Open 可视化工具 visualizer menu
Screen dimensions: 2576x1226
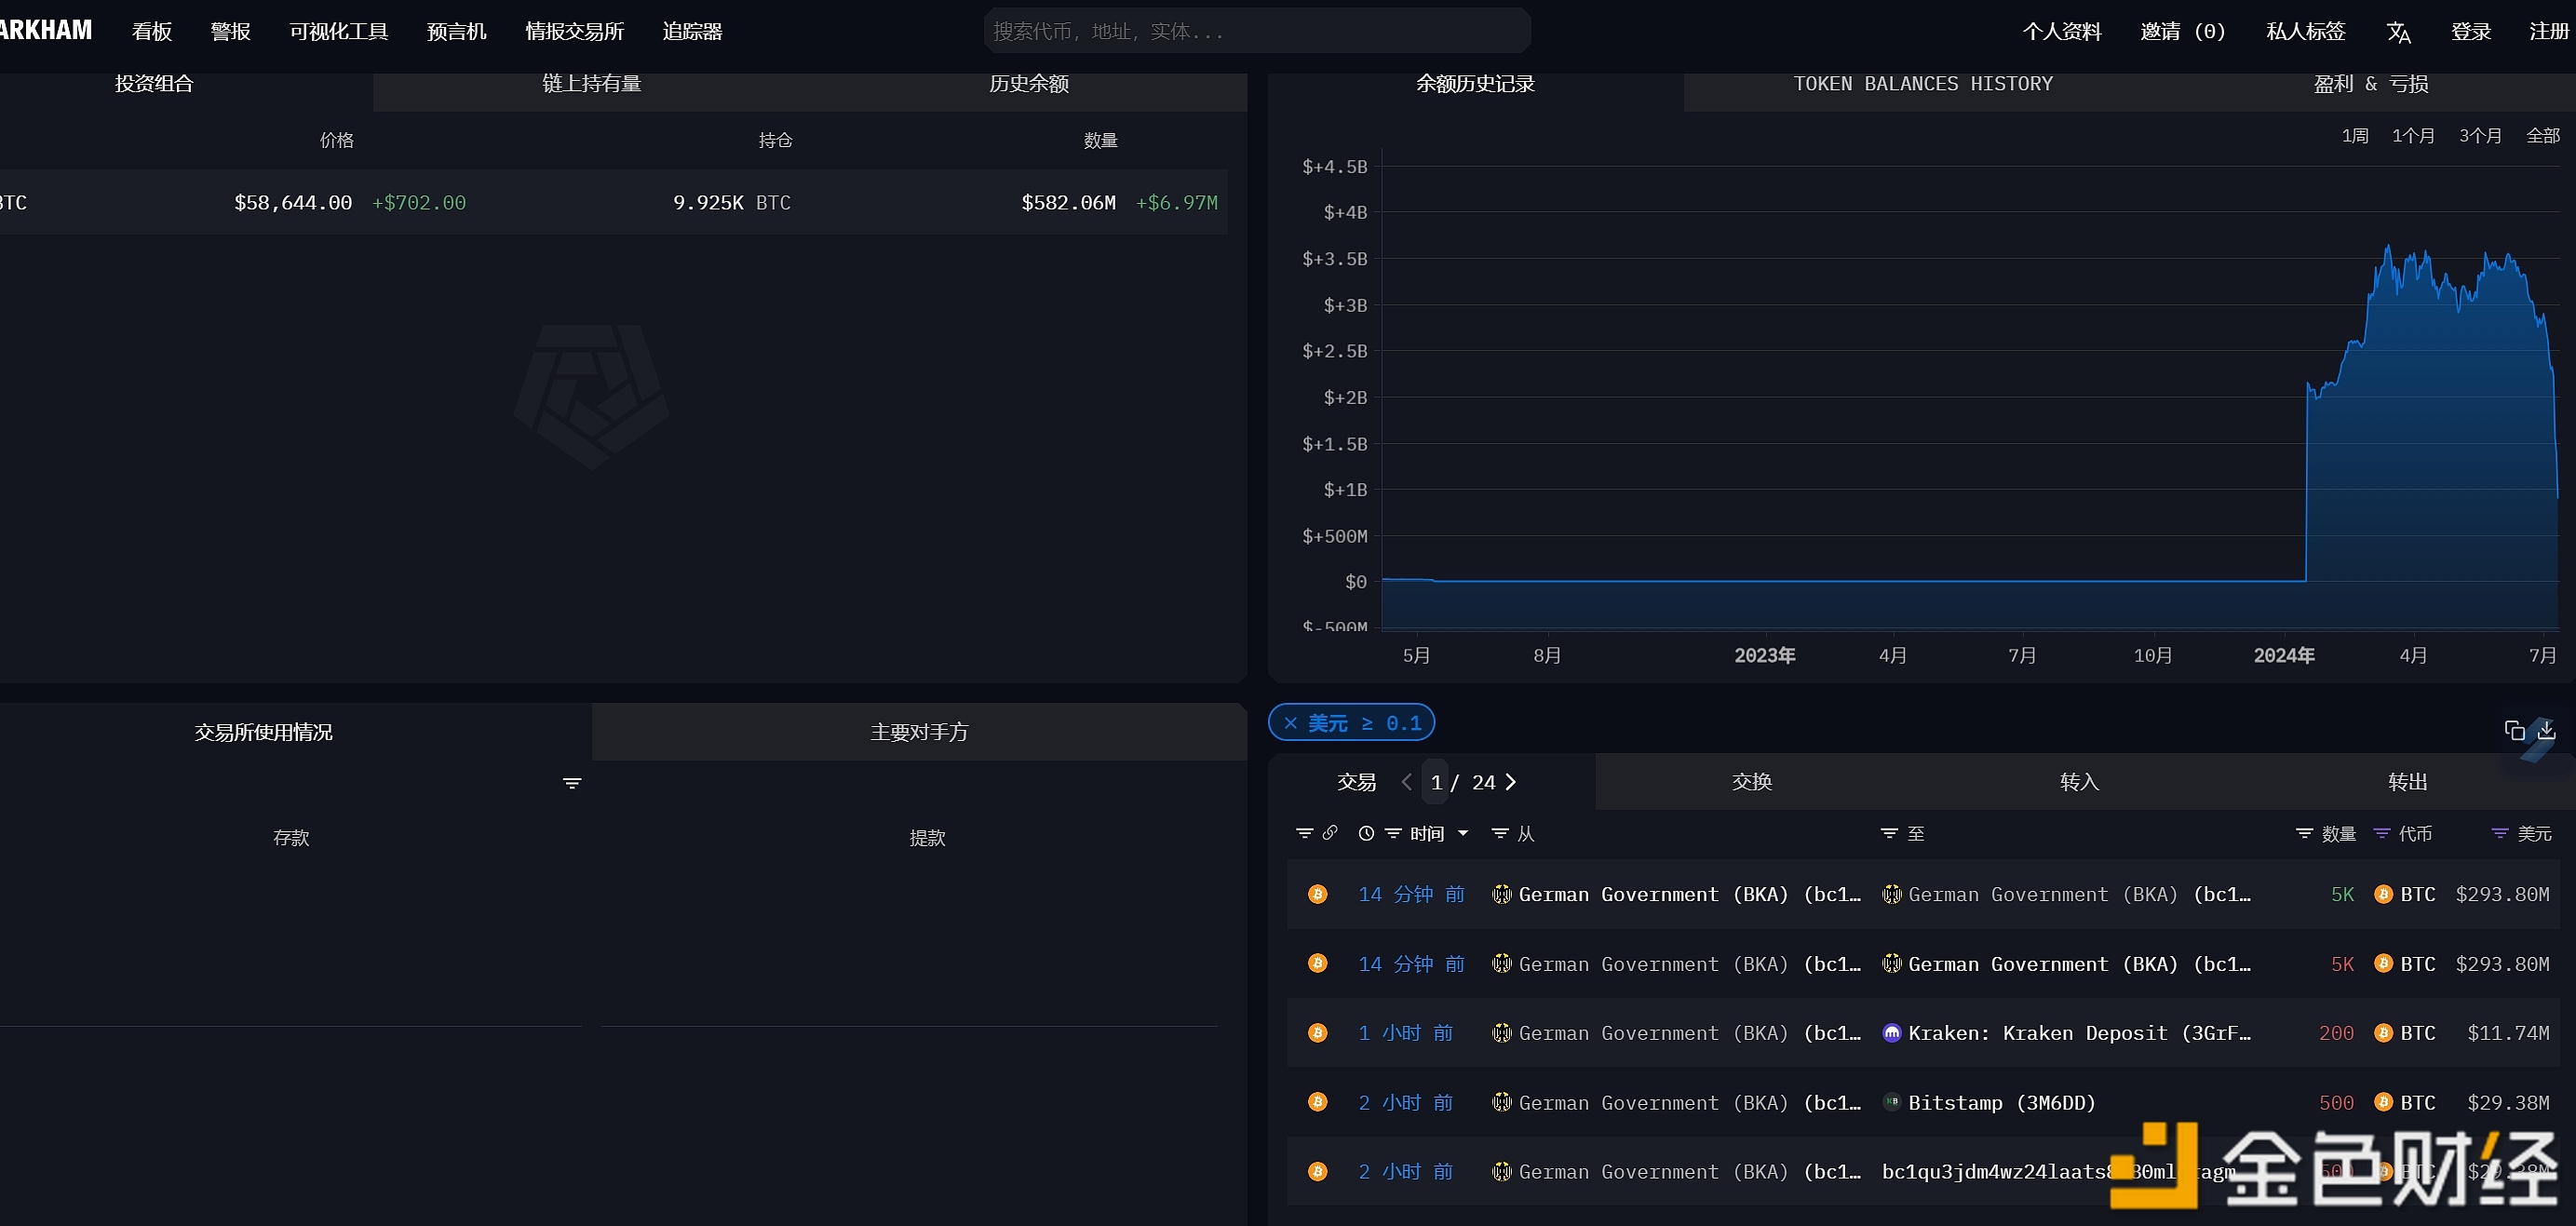pos(339,32)
